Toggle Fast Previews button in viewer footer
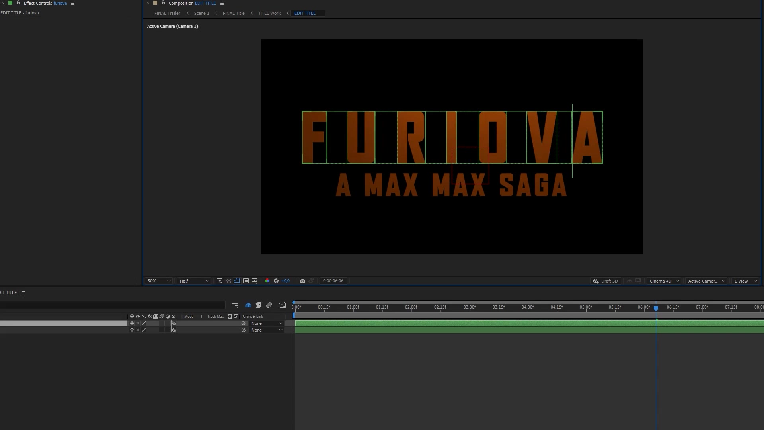The height and width of the screenshot is (430, 764). coord(219,281)
